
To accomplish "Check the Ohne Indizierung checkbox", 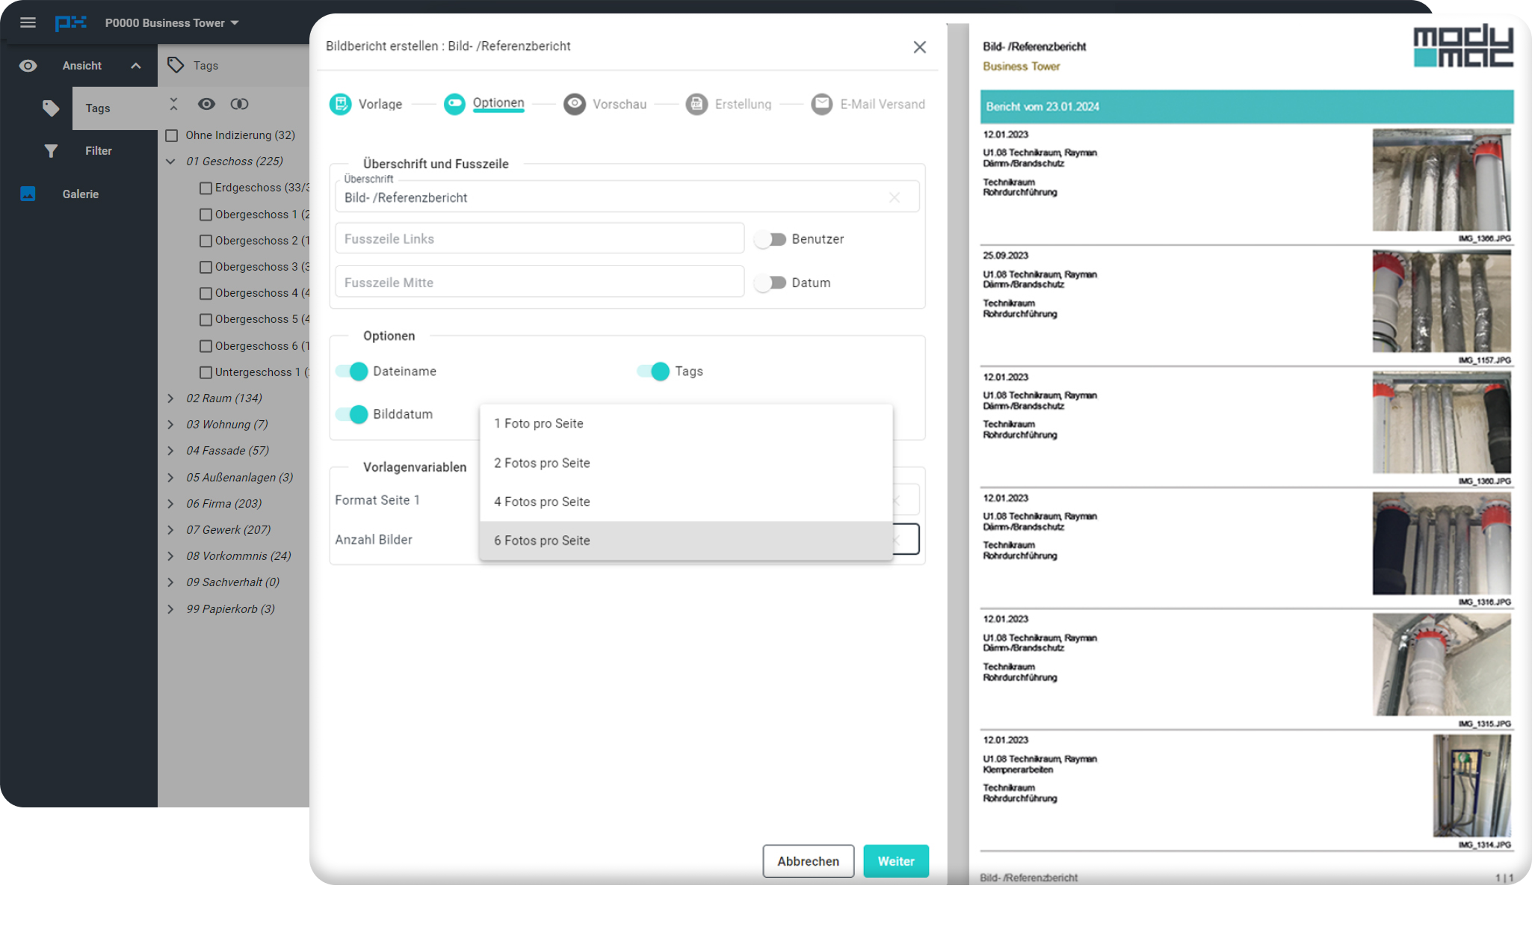I will click(172, 135).
